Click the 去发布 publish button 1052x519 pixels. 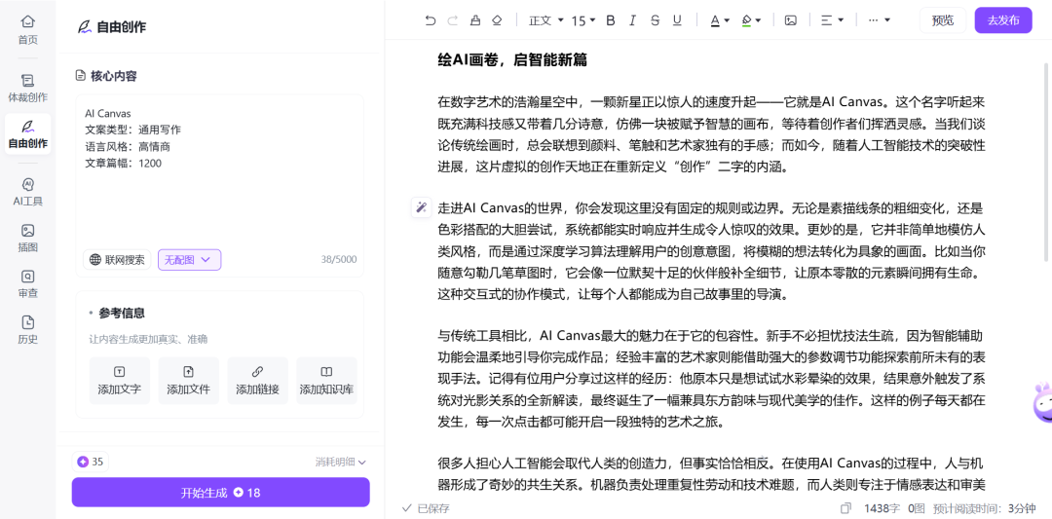click(x=1002, y=20)
